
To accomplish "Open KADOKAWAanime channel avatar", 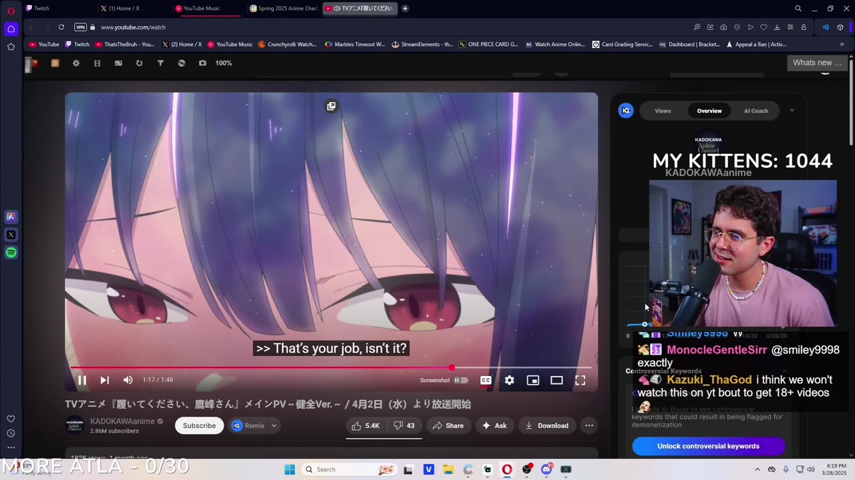I will [75, 425].
